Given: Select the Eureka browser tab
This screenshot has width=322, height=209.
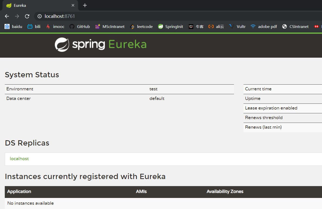Looking at the screenshot, I should [x=40, y=5].
